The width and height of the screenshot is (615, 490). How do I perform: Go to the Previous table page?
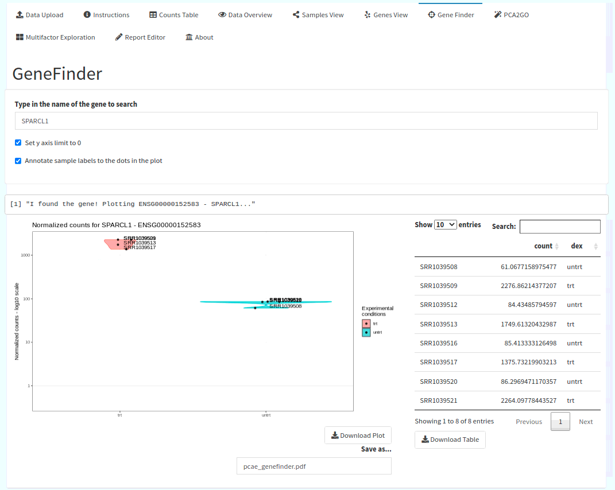point(529,422)
